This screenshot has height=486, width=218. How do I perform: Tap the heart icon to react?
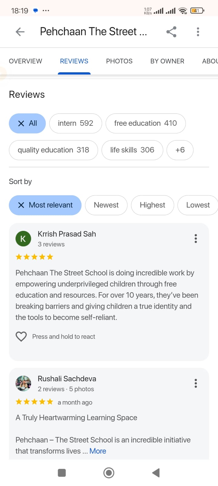click(x=21, y=337)
